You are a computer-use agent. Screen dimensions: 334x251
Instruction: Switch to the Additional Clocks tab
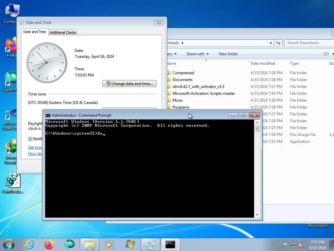pos(63,32)
